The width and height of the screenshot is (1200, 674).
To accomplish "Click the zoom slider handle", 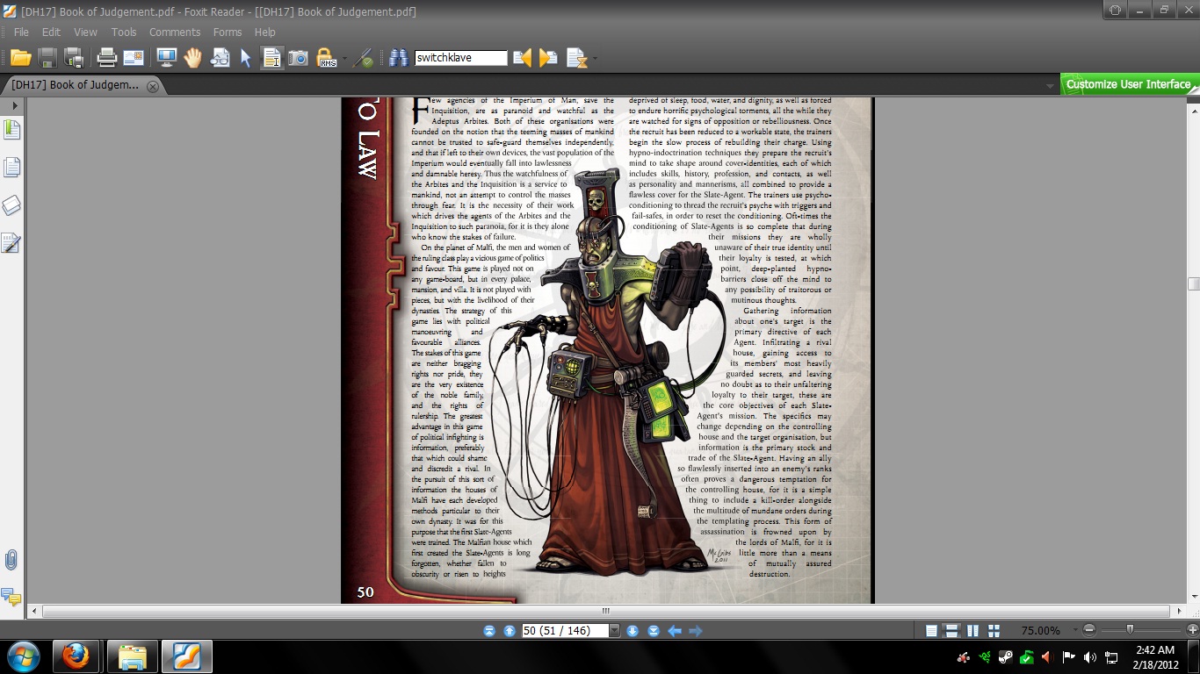I will (1130, 629).
